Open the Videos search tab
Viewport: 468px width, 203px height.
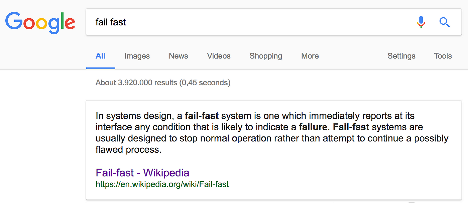(x=219, y=56)
